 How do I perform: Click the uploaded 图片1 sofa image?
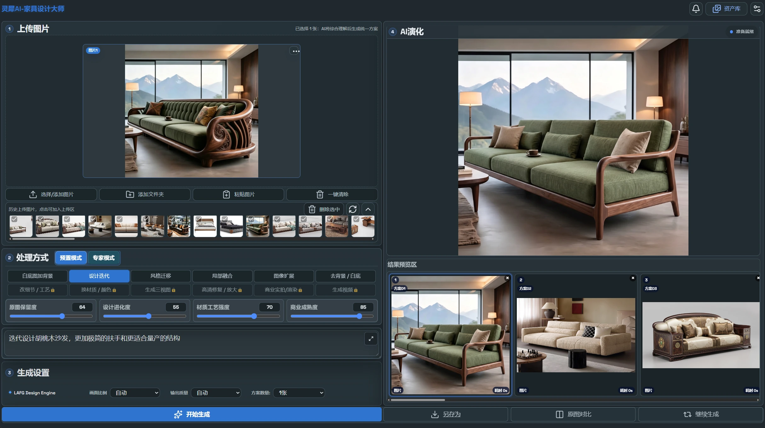point(191,111)
